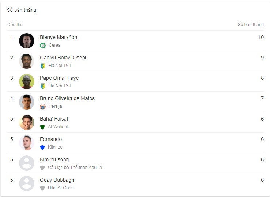Click the Ceres club badge icon

click(x=43, y=46)
